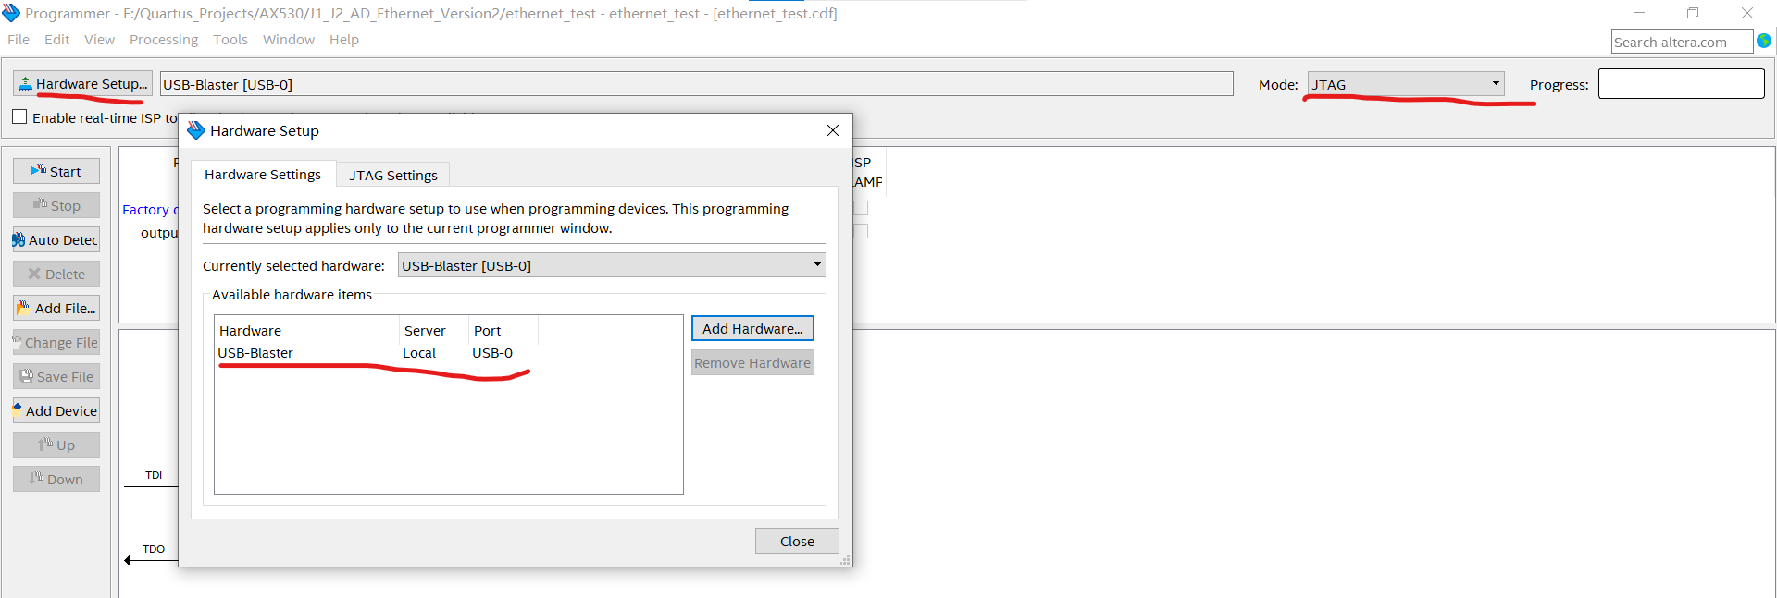1777x598 pixels.
Task: Open the Processing menu
Action: pos(164,40)
